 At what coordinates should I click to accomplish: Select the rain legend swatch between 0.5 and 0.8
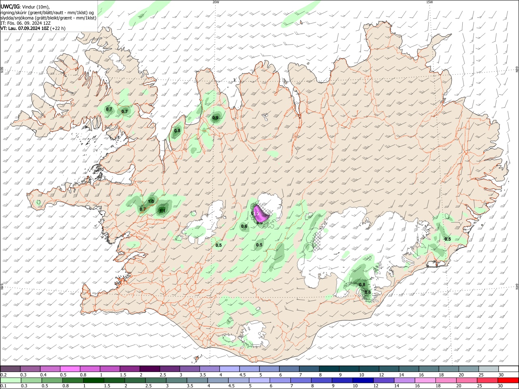click(x=52, y=380)
